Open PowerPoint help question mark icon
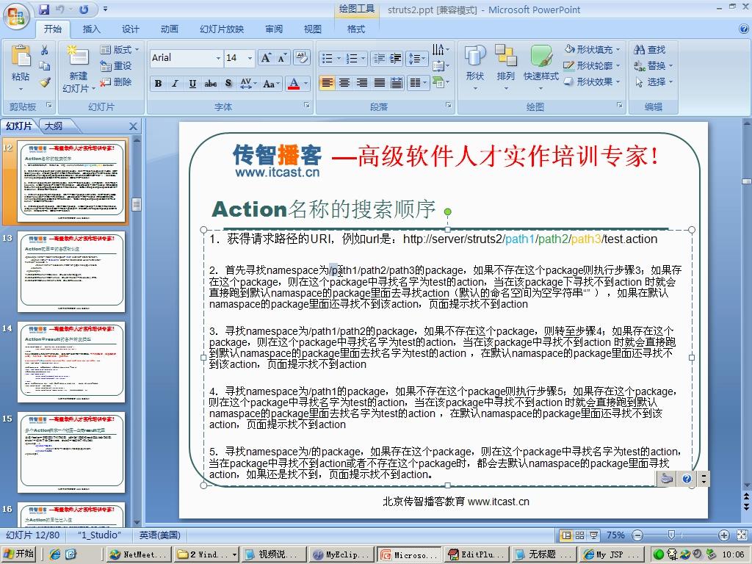Viewport: 752px width, 564px height. click(x=744, y=29)
